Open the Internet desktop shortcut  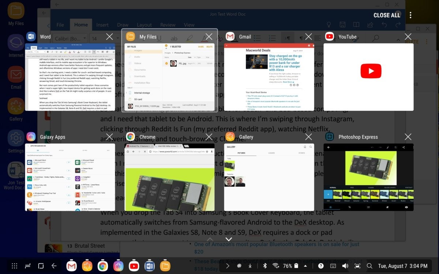(16, 46)
